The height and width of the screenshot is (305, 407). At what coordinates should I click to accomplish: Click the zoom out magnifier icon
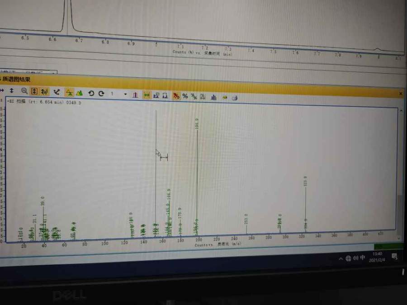click(x=24, y=91)
